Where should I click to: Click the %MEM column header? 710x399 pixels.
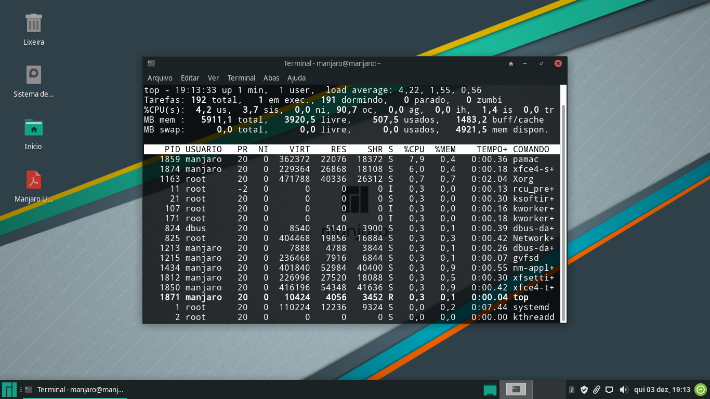click(445, 150)
